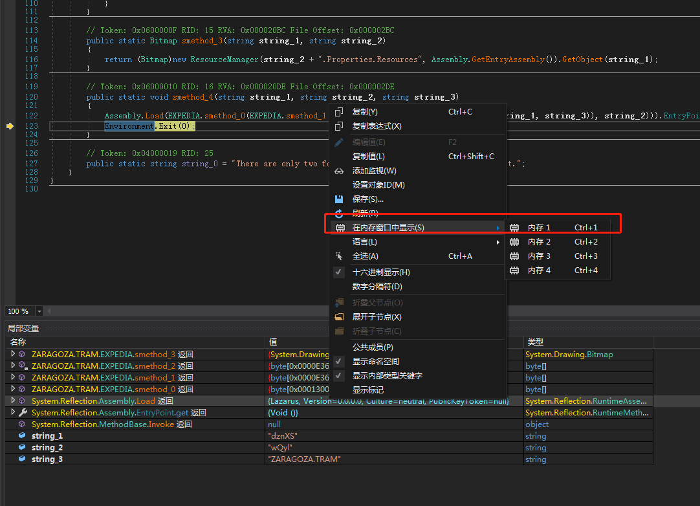Open the 语言(L) submenu arrow
Screen dimensions: 700x506
(498, 242)
